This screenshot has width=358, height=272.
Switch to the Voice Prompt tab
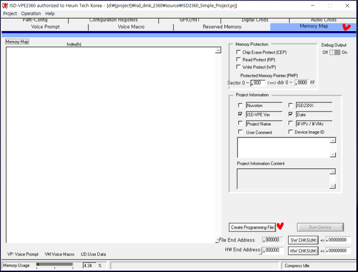tap(45, 27)
